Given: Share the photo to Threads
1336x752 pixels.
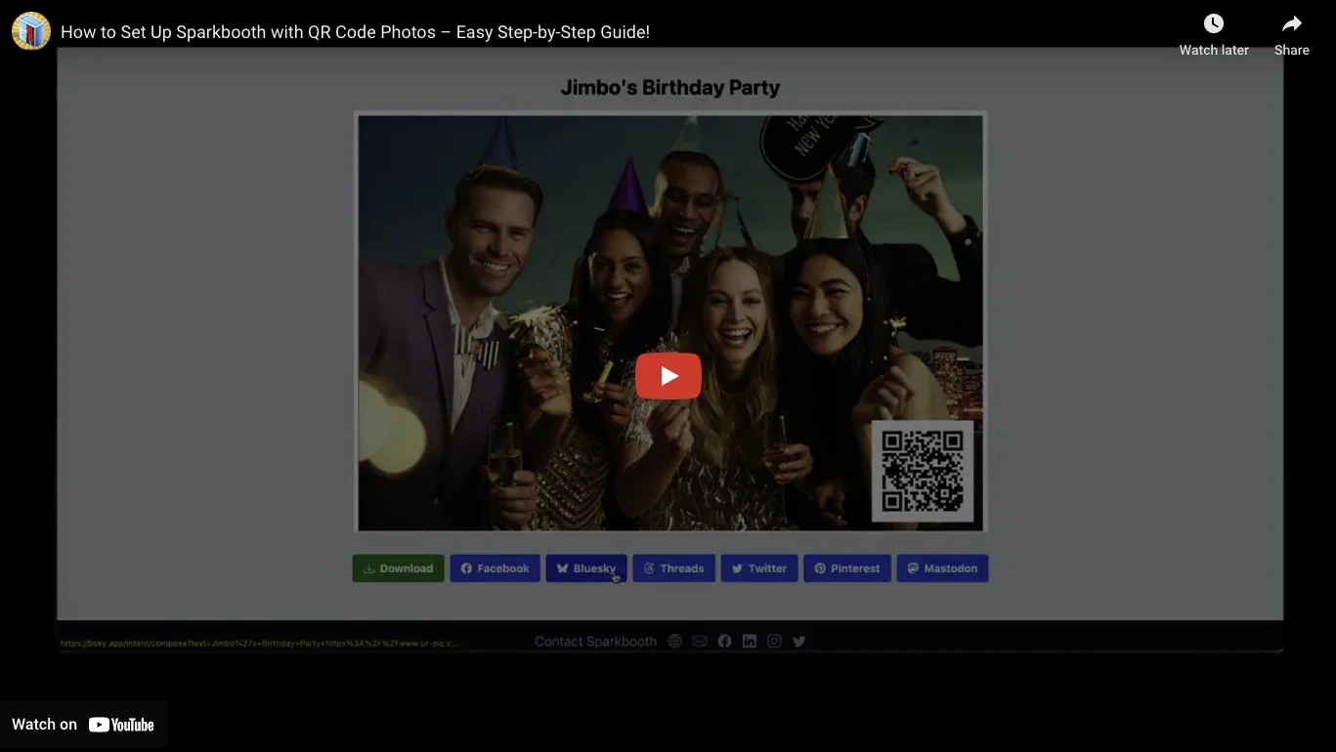Looking at the screenshot, I should (x=674, y=568).
